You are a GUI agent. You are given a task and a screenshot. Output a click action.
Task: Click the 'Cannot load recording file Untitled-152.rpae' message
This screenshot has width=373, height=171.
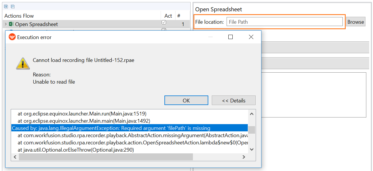(83, 60)
